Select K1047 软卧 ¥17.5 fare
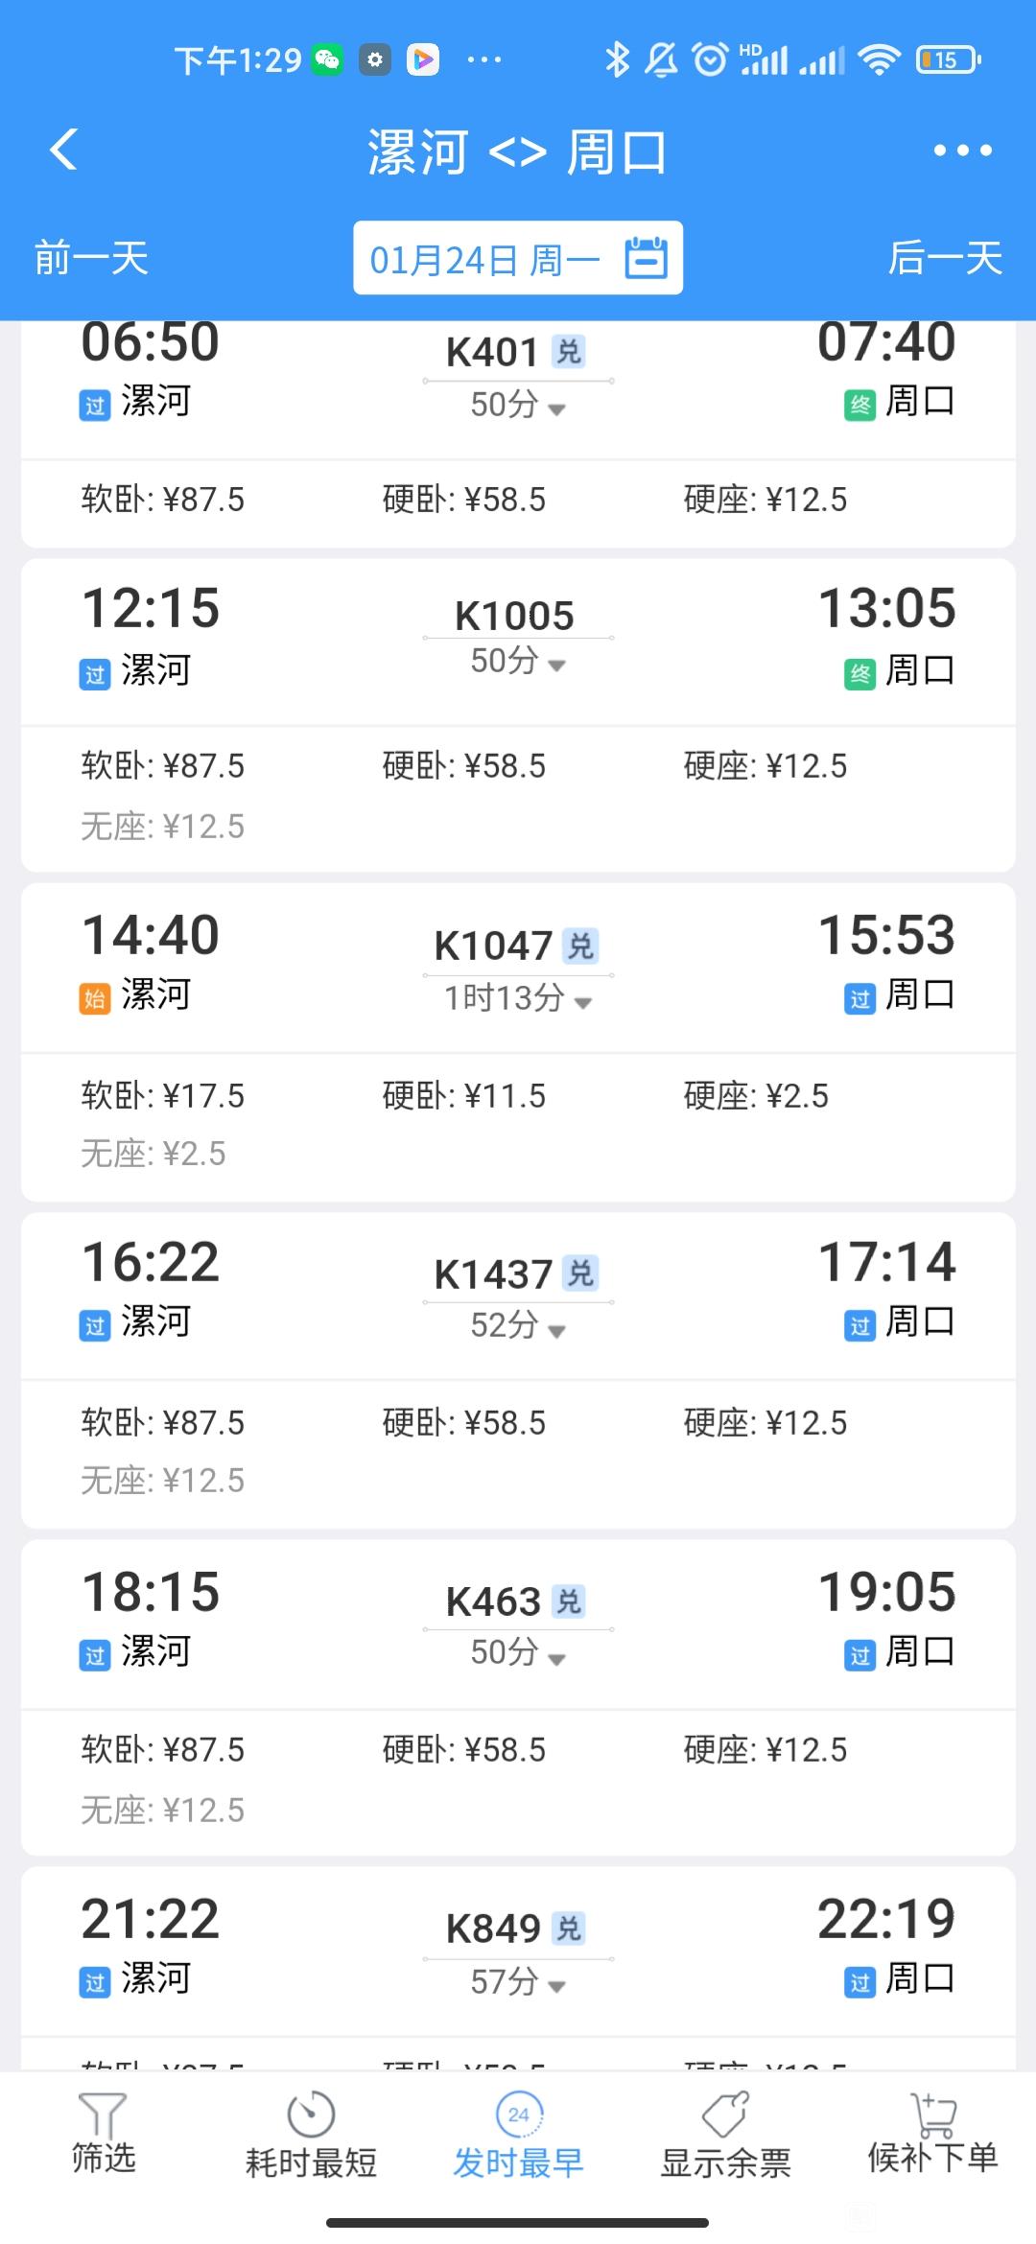 (162, 1096)
